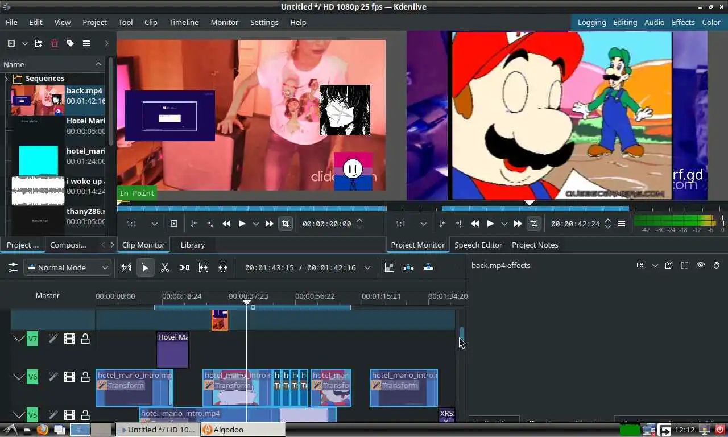Open the Normal Mode dropdown

[67, 267]
